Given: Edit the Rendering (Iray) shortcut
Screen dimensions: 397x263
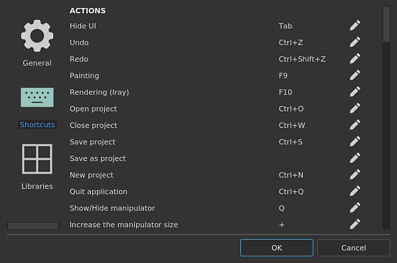Looking at the screenshot, I should 355,91.
